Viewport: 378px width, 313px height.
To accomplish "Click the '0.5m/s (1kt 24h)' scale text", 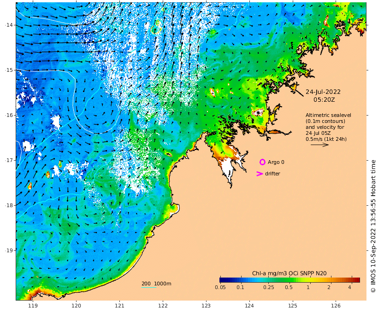I will 326,139.
